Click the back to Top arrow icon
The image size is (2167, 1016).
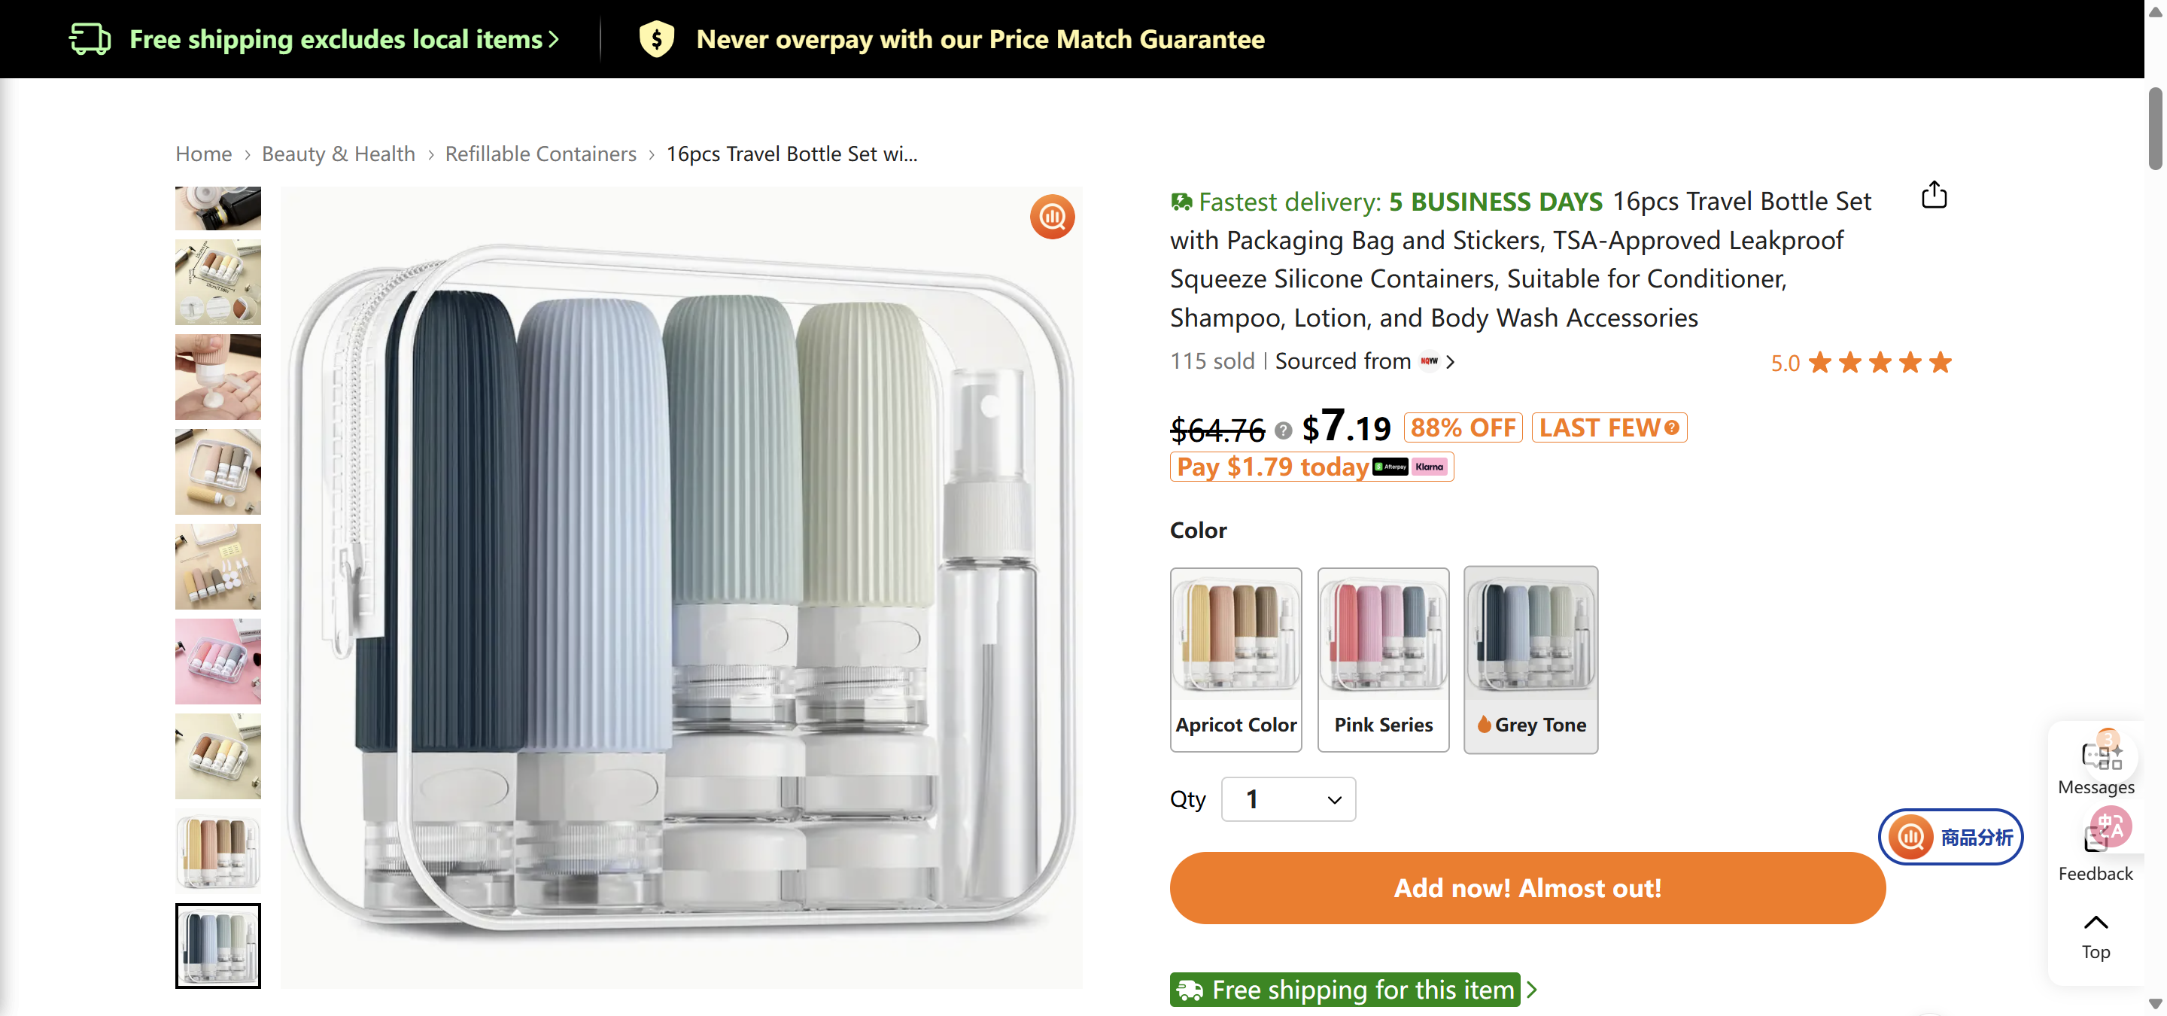point(2095,923)
